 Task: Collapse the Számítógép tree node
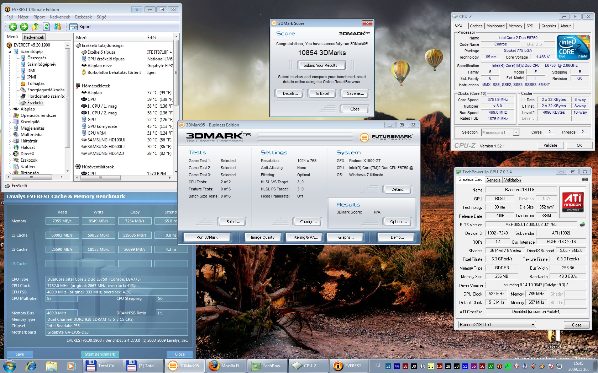click(10, 52)
